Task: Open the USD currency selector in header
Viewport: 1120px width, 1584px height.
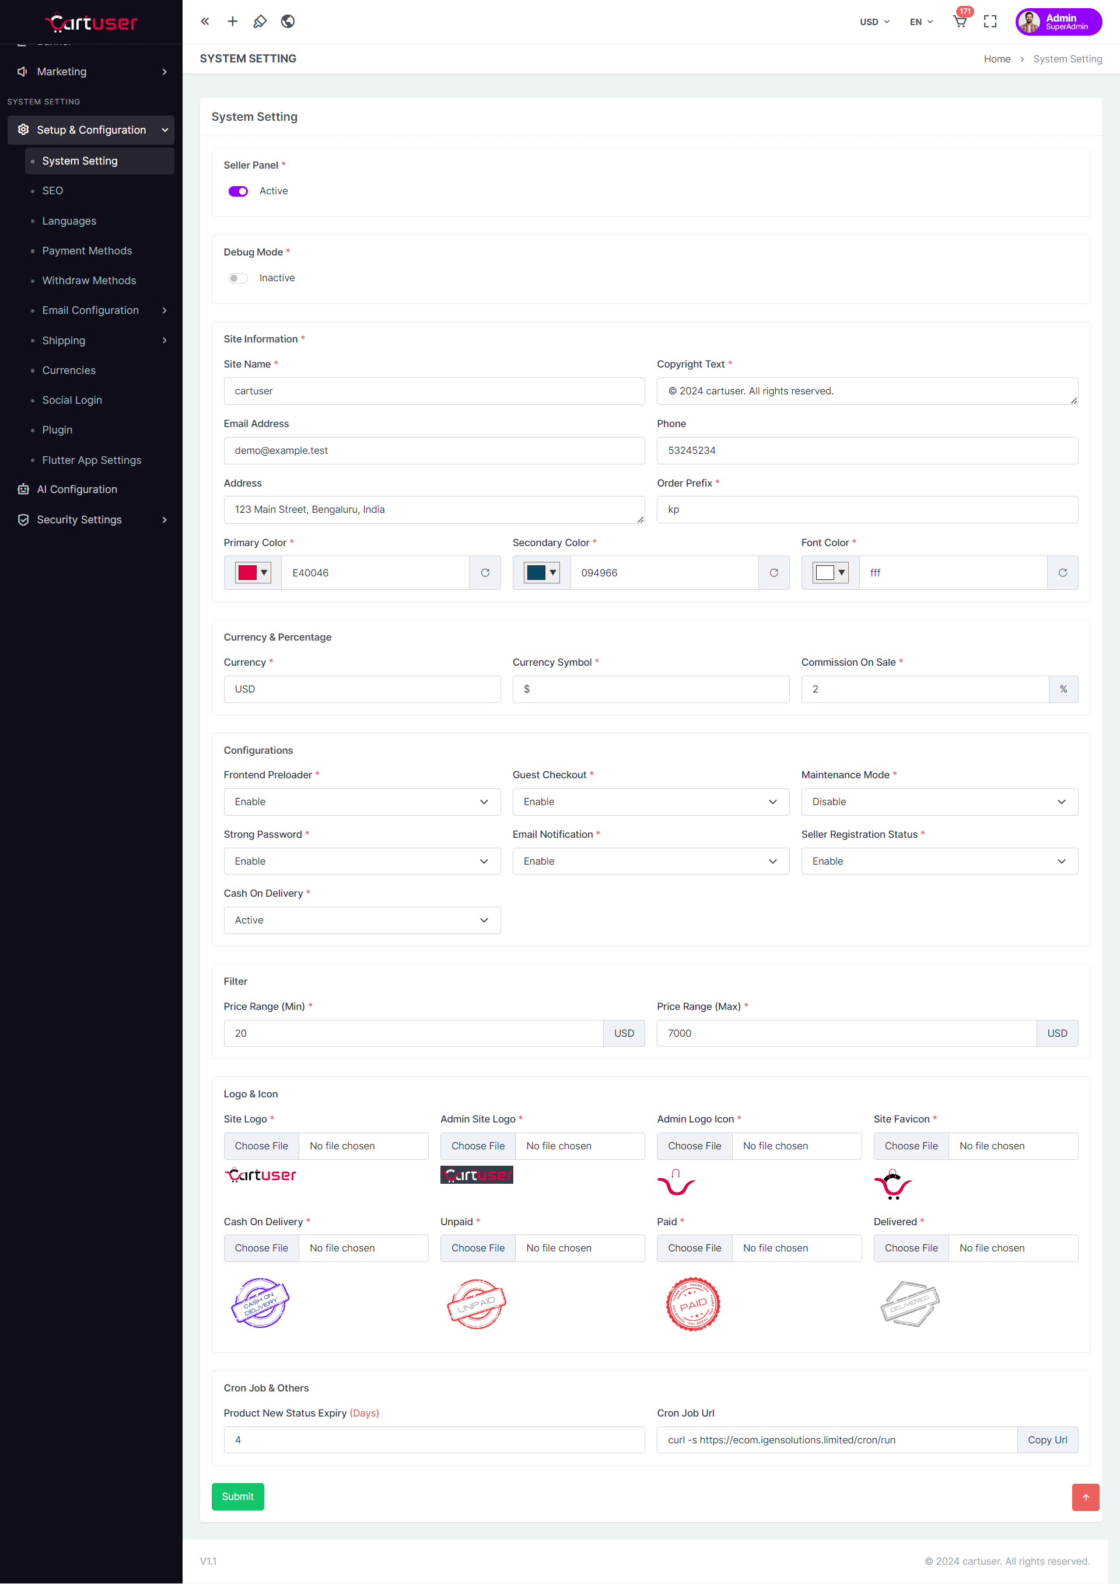Action: click(874, 22)
